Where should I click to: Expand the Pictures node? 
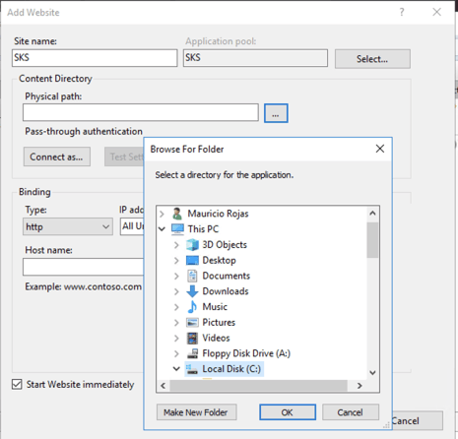(176, 323)
